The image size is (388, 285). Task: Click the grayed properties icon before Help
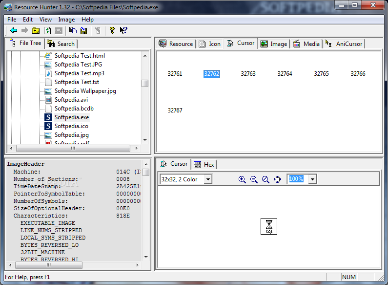point(98,30)
